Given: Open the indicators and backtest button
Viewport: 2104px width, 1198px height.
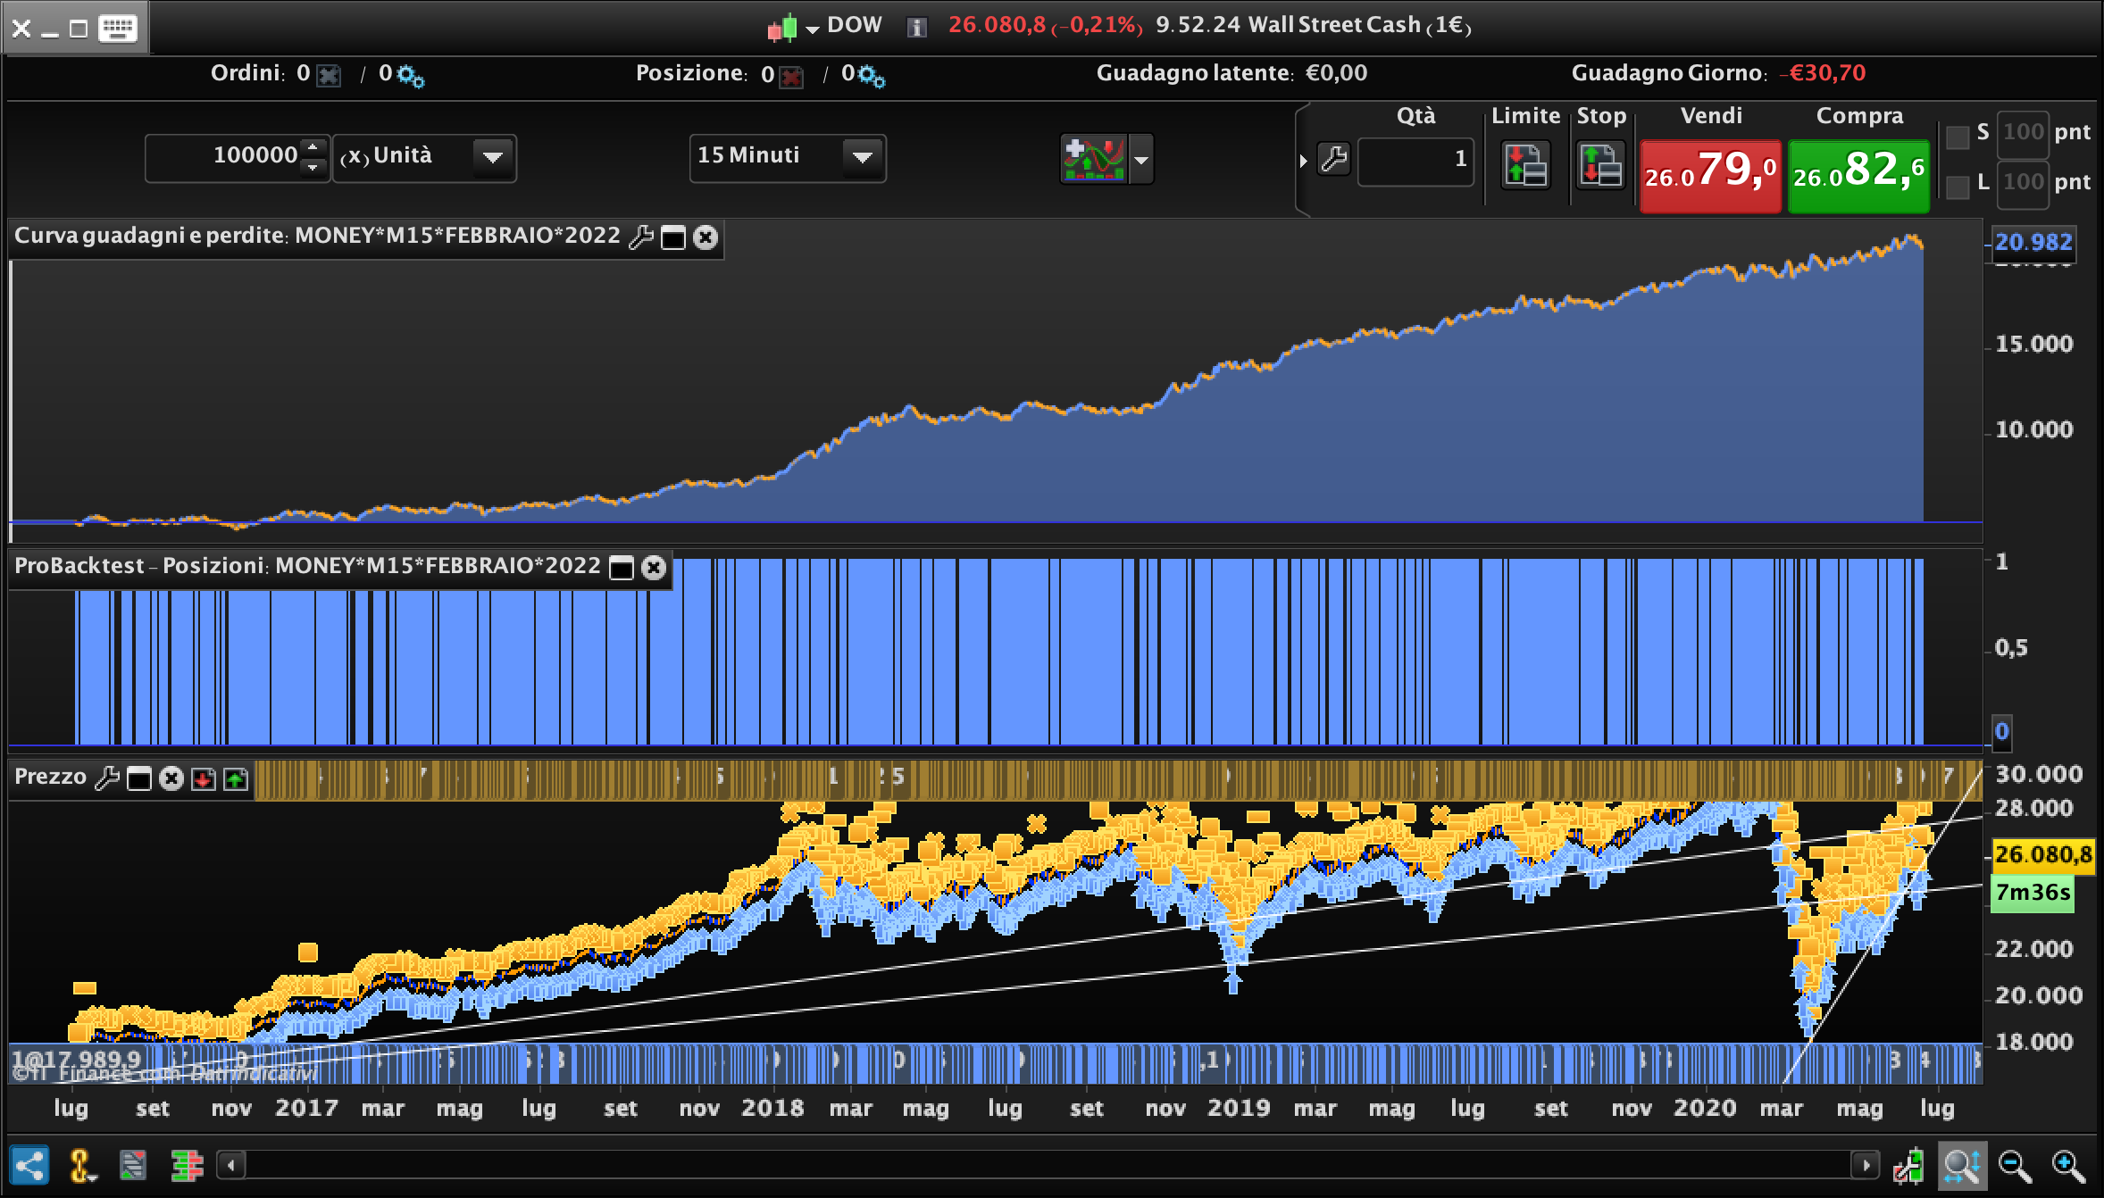Looking at the screenshot, I should coord(1093,159).
